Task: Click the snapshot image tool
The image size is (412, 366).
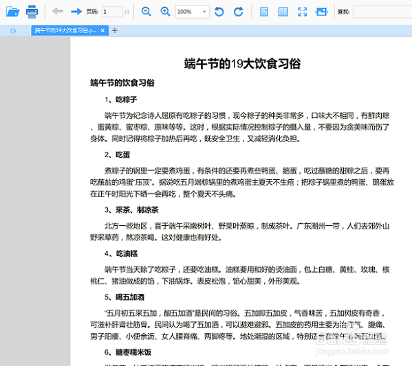Action: click(x=322, y=12)
